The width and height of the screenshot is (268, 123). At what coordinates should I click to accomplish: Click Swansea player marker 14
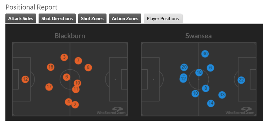tap(211, 103)
